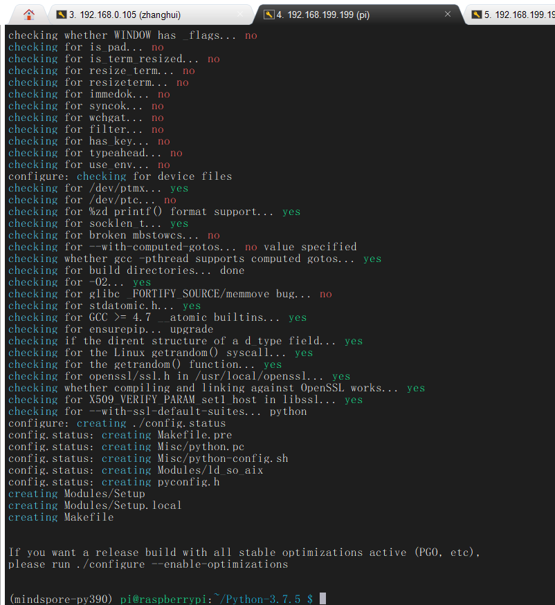This screenshot has height=605, width=555.
Task: Click the (mindspore-py390) environment label
Action: click(x=60, y=599)
